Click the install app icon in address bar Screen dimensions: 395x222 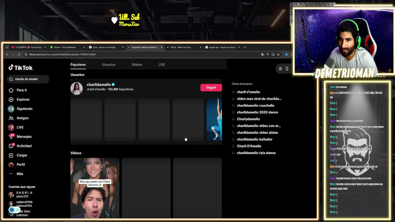point(273,55)
